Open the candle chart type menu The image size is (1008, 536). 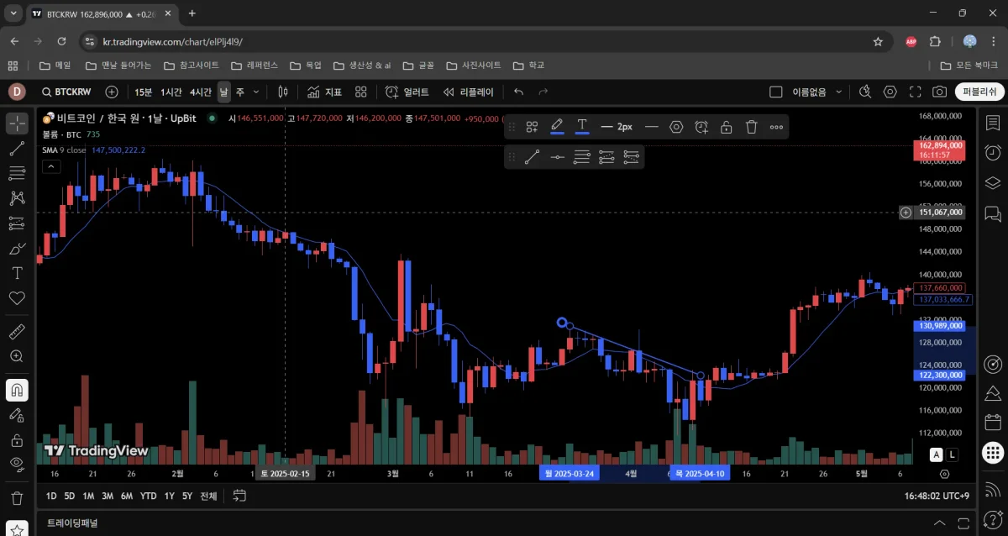click(283, 92)
